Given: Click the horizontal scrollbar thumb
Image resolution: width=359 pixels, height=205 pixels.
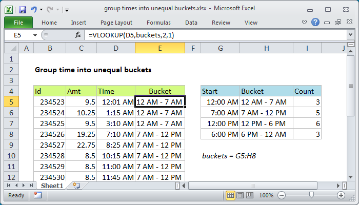Looking at the screenshot, I should (x=252, y=186).
